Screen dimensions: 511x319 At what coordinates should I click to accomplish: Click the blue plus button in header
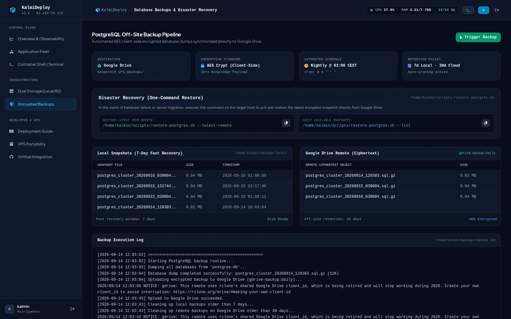(x=484, y=10)
